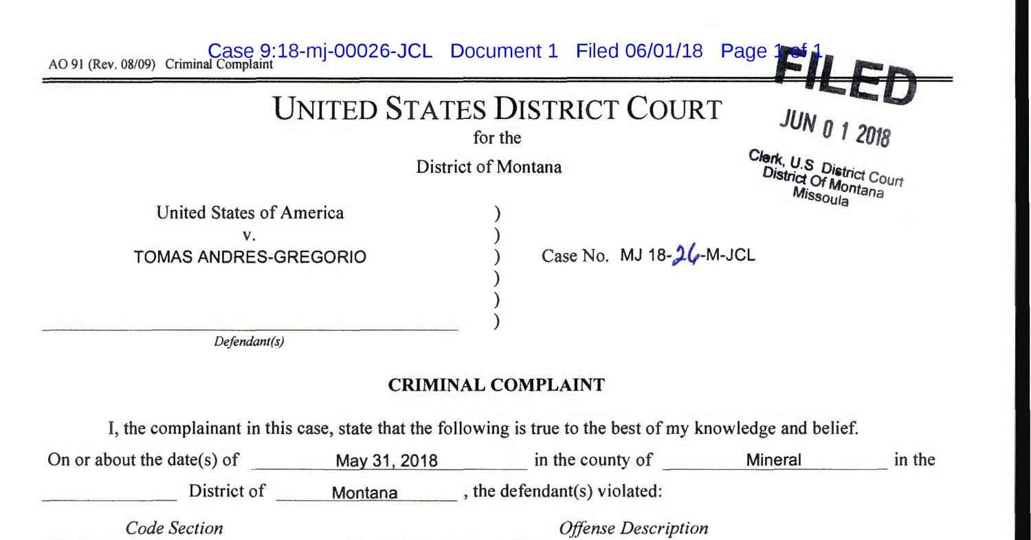Click the "Offense Description" column heading
This screenshot has height=540, width=1031.
point(633,528)
